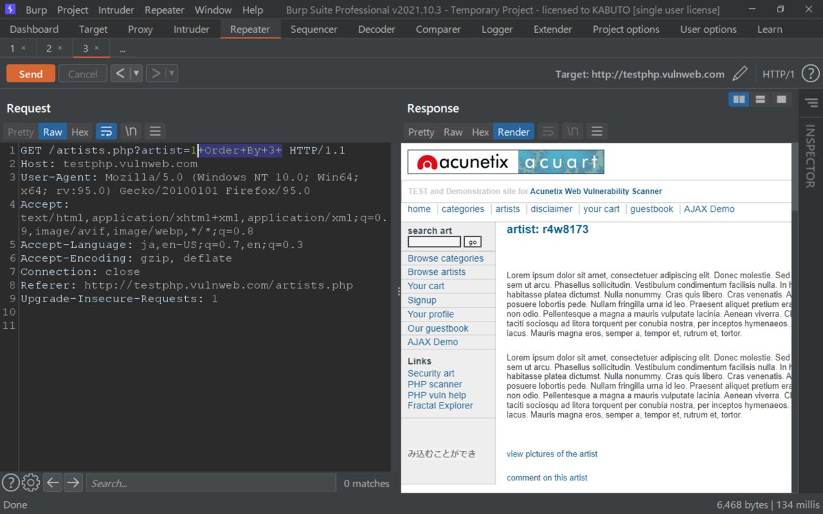This screenshot has width=823, height=514.
Task: Click view pictures of the artist link
Action: click(x=552, y=454)
